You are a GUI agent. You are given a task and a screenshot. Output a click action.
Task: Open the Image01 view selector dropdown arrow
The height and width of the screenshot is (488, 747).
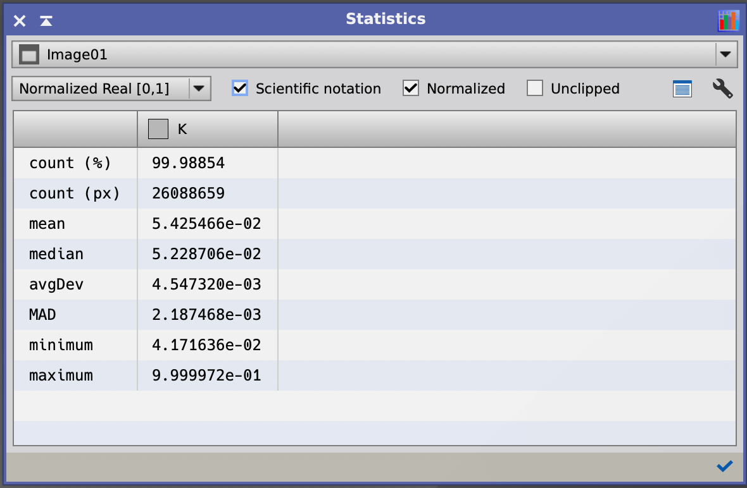tap(725, 55)
